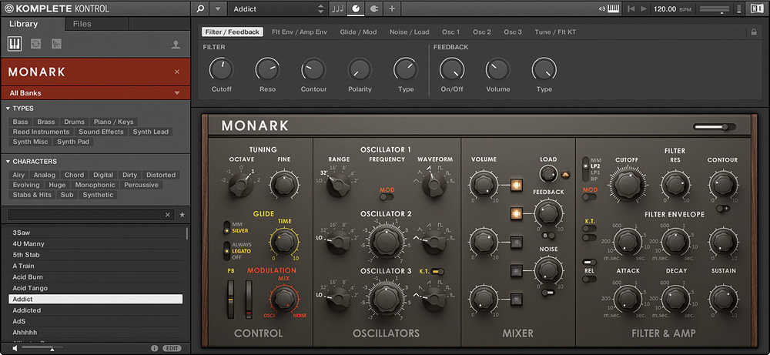Screen dimensions: 770x355
Task: Switch glide mode MM/SILVER selector
Action: pos(226,227)
